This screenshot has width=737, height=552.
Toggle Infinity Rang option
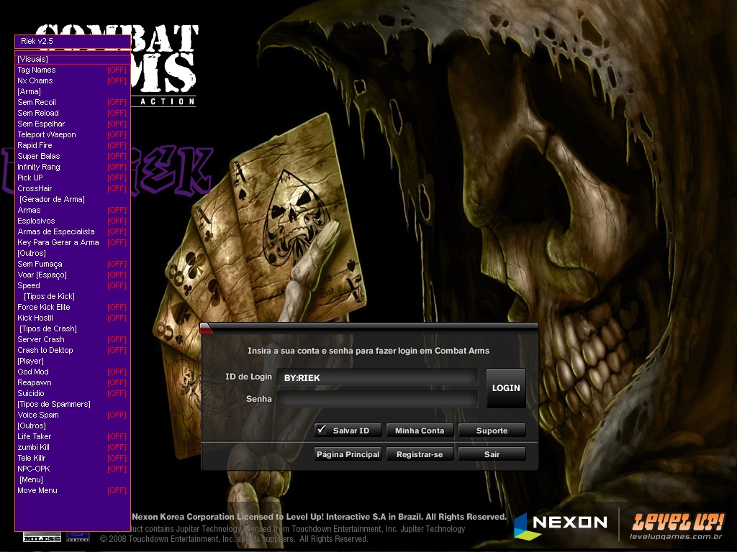[x=73, y=167]
